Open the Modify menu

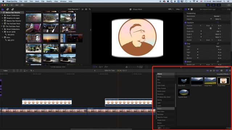tap(49, 1)
